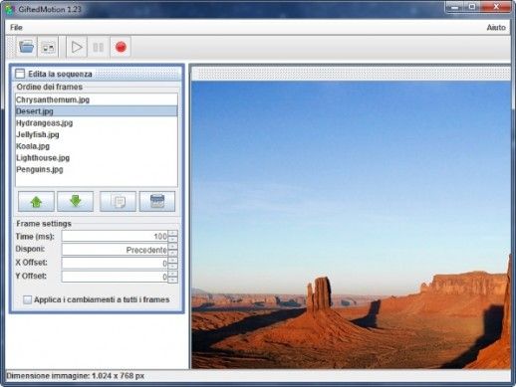Decrease Y Offset using the down arrow
Screen dimensions: 516x387
click(172, 280)
